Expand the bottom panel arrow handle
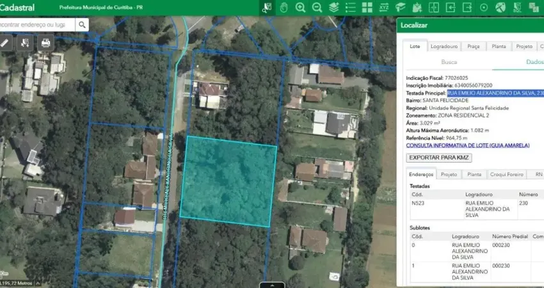This screenshot has height=288, width=544. 273,285
